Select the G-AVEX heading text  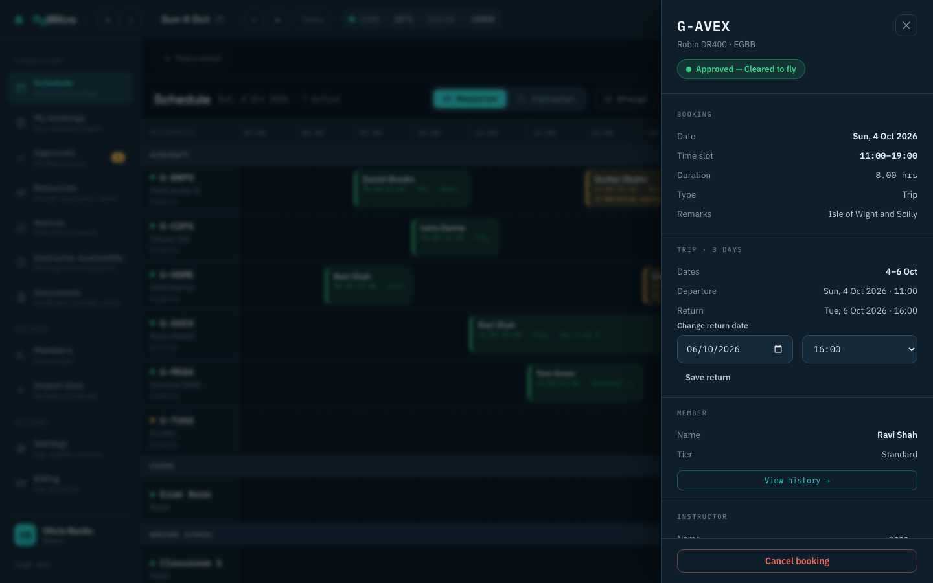(x=703, y=27)
